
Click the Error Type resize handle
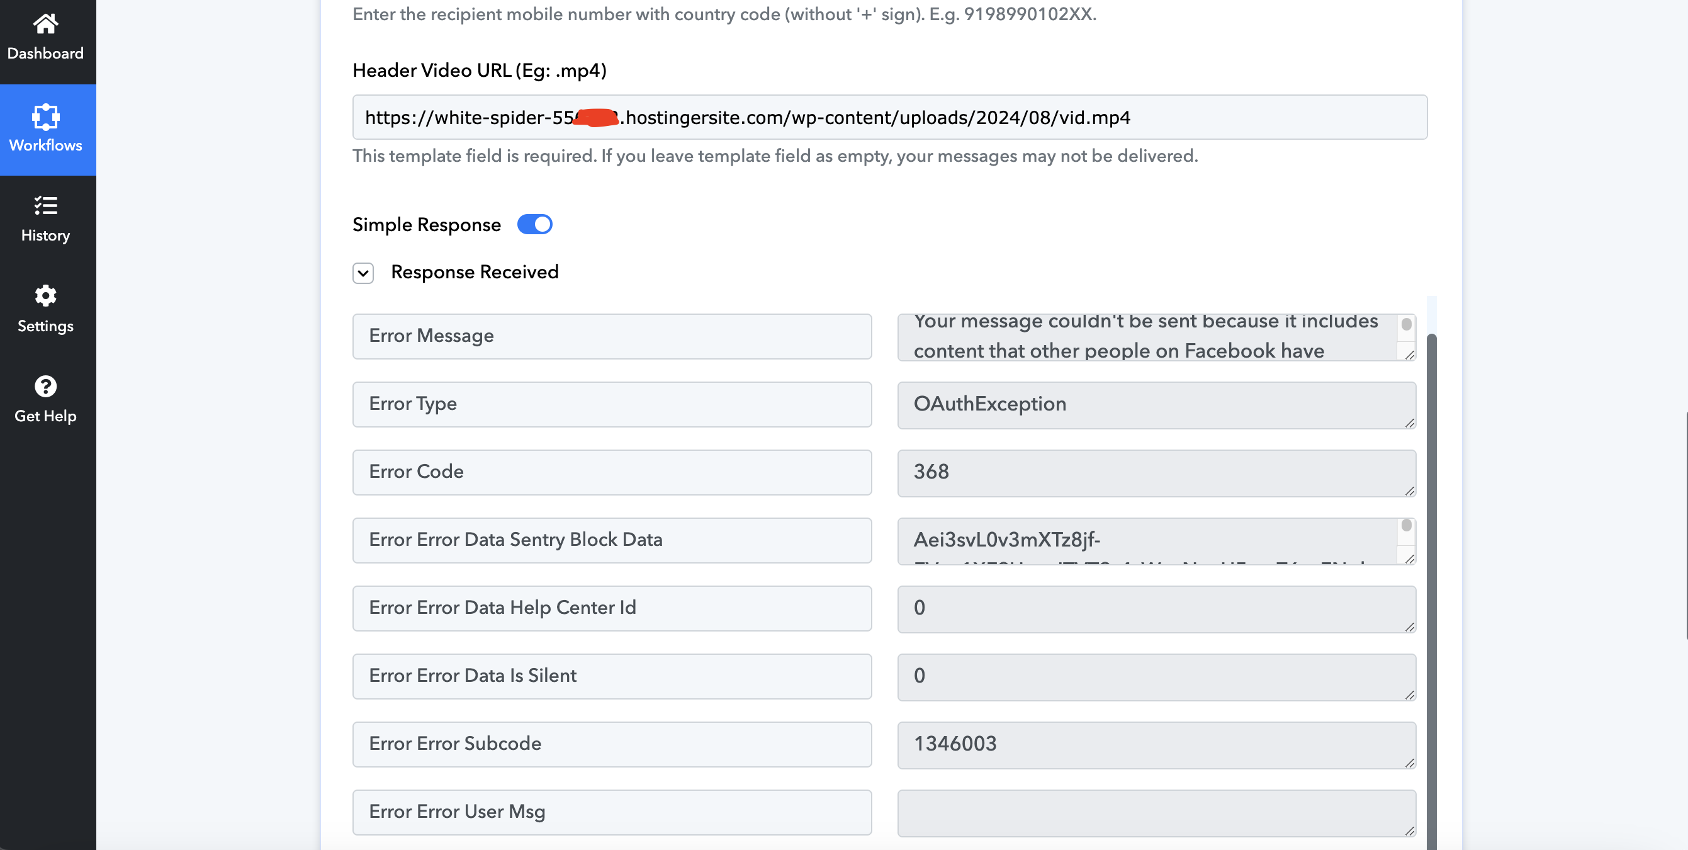pos(1410,422)
